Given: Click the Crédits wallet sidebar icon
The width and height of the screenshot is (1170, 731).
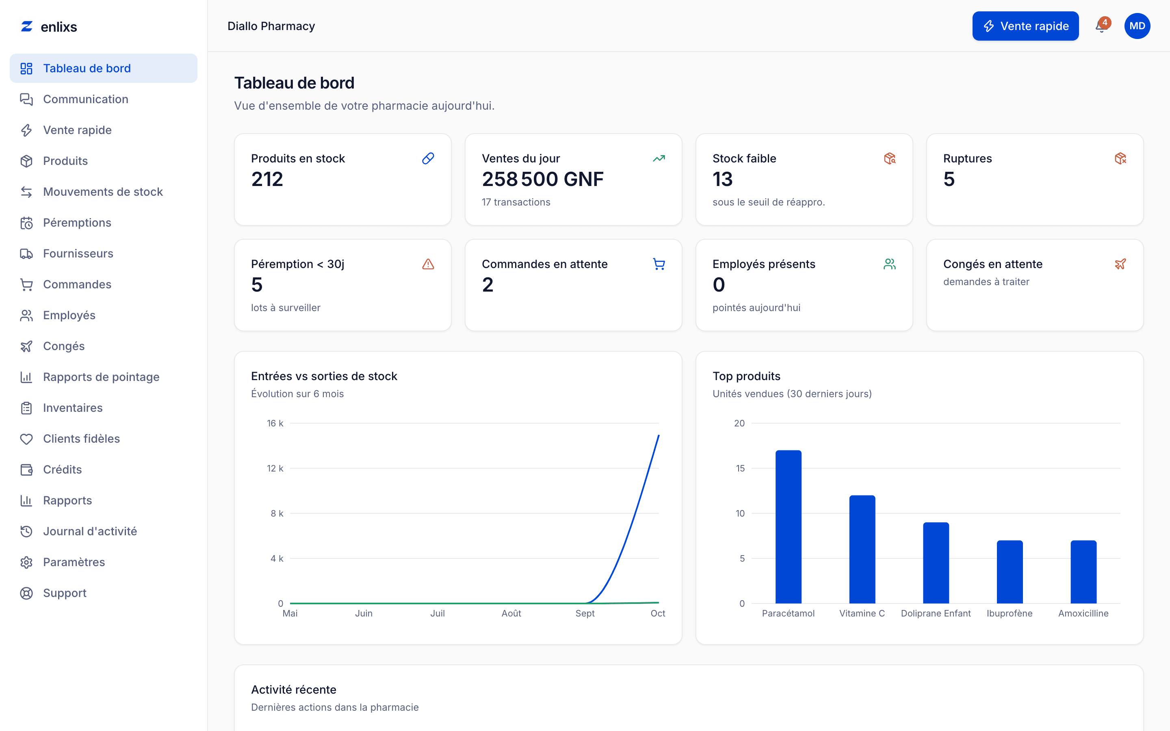Looking at the screenshot, I should point(26,470).
